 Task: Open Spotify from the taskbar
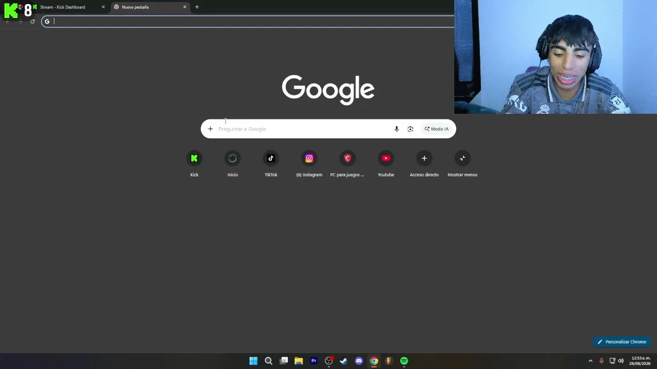tap(404, 361)
